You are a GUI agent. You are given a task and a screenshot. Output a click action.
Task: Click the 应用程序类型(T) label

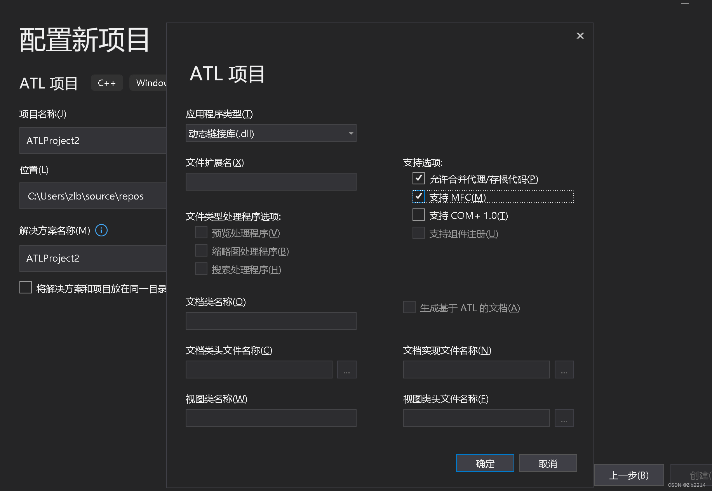click(x=219, y=114)
